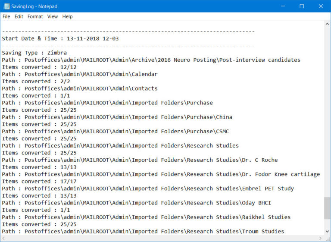Maximize the SavingLog Notepad window
This screenshot has width=331, height=242.
(x=302, y=6)
